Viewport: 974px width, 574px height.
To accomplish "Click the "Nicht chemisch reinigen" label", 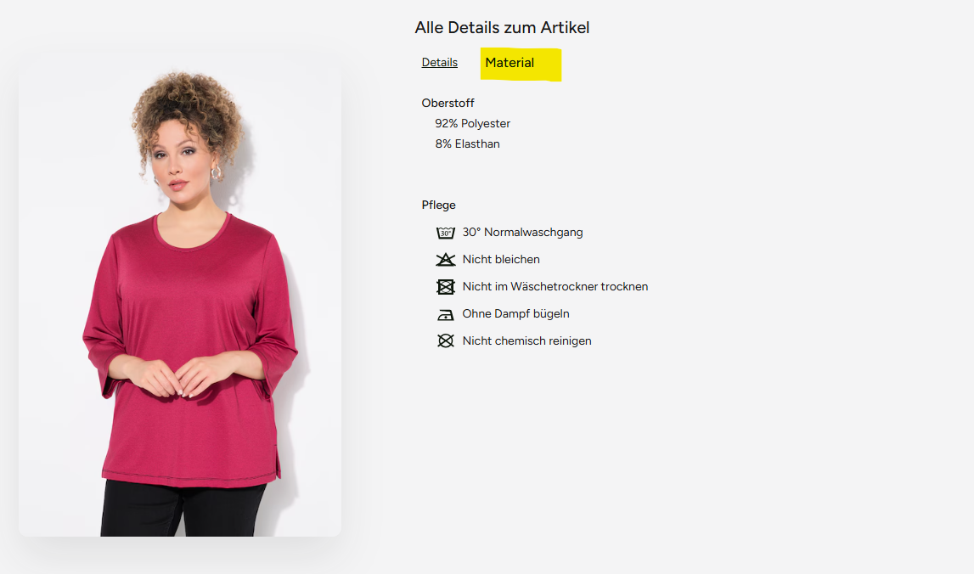I will (x=526, y=341).
